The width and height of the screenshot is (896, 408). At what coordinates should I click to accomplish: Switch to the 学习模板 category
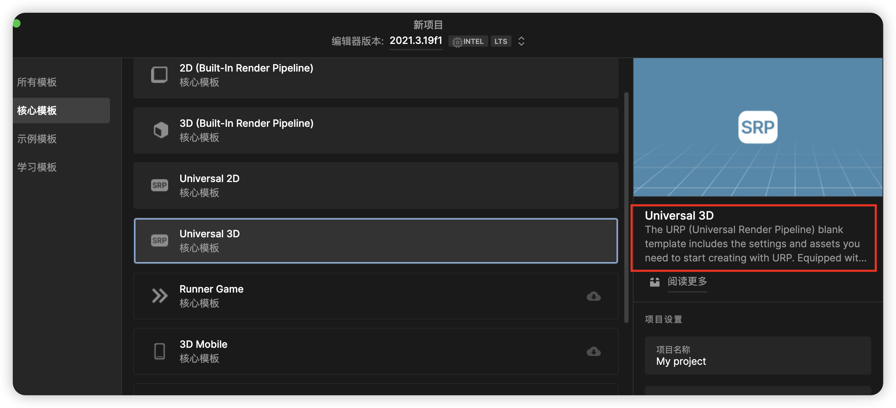37,167
